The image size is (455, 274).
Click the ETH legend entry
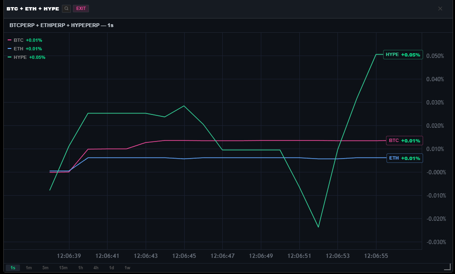[25, 48]
